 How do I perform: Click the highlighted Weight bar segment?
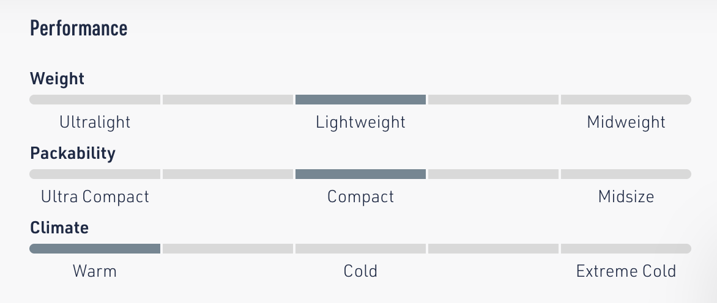click(360, 100)
